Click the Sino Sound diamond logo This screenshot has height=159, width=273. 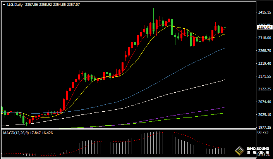[240, 152]
